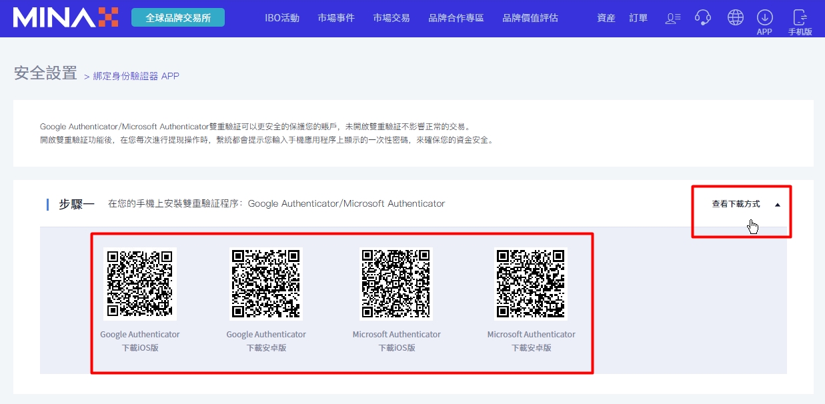Open the 市場交易 menu
Viewport: 825px width, 404px height.
[391, 18]
